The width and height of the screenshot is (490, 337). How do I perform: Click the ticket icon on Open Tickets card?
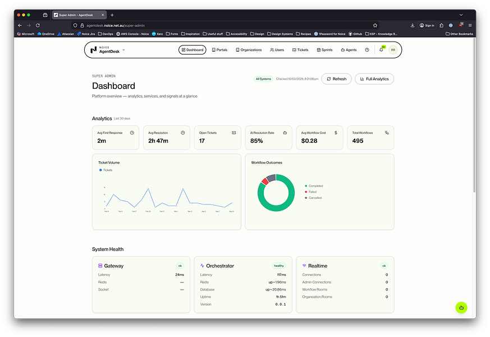[233, 133]
